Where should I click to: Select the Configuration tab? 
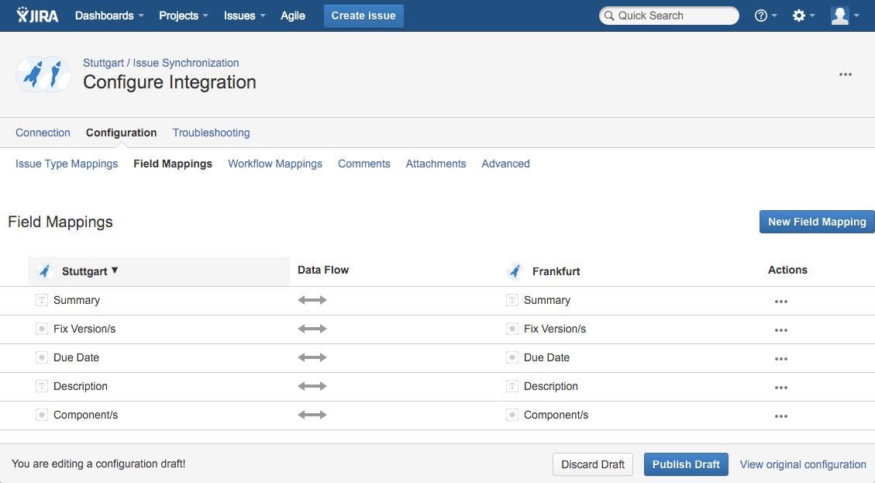tap(121, 133)
